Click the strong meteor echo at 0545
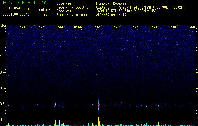198x126 pixels. (x=99, y=106)
